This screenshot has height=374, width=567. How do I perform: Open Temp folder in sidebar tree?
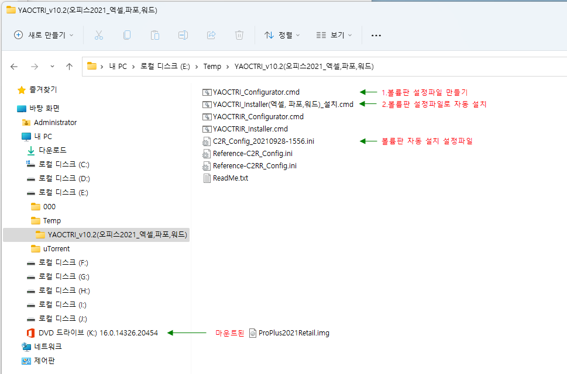coord(52,220)
